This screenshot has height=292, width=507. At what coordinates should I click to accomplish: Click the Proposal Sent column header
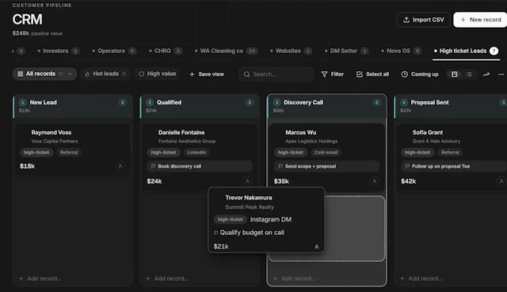pyautogui.click(x=451, y=106)
